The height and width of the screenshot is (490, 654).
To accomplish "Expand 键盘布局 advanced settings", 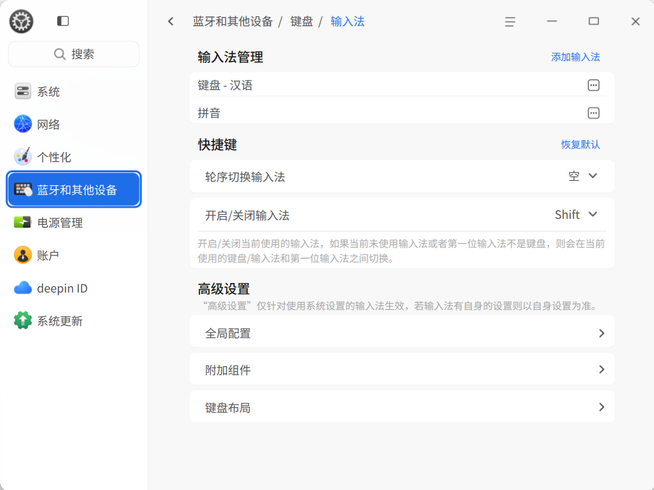I will coord(401,407).
